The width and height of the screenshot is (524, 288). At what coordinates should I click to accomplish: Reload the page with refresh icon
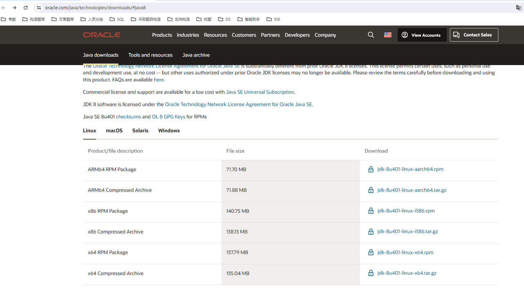click(25, 7)
